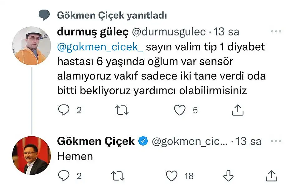The width and height of the screenshot is (295, 192).
Task: Like durmuş güleç's tweet
Action: (180, 110)
